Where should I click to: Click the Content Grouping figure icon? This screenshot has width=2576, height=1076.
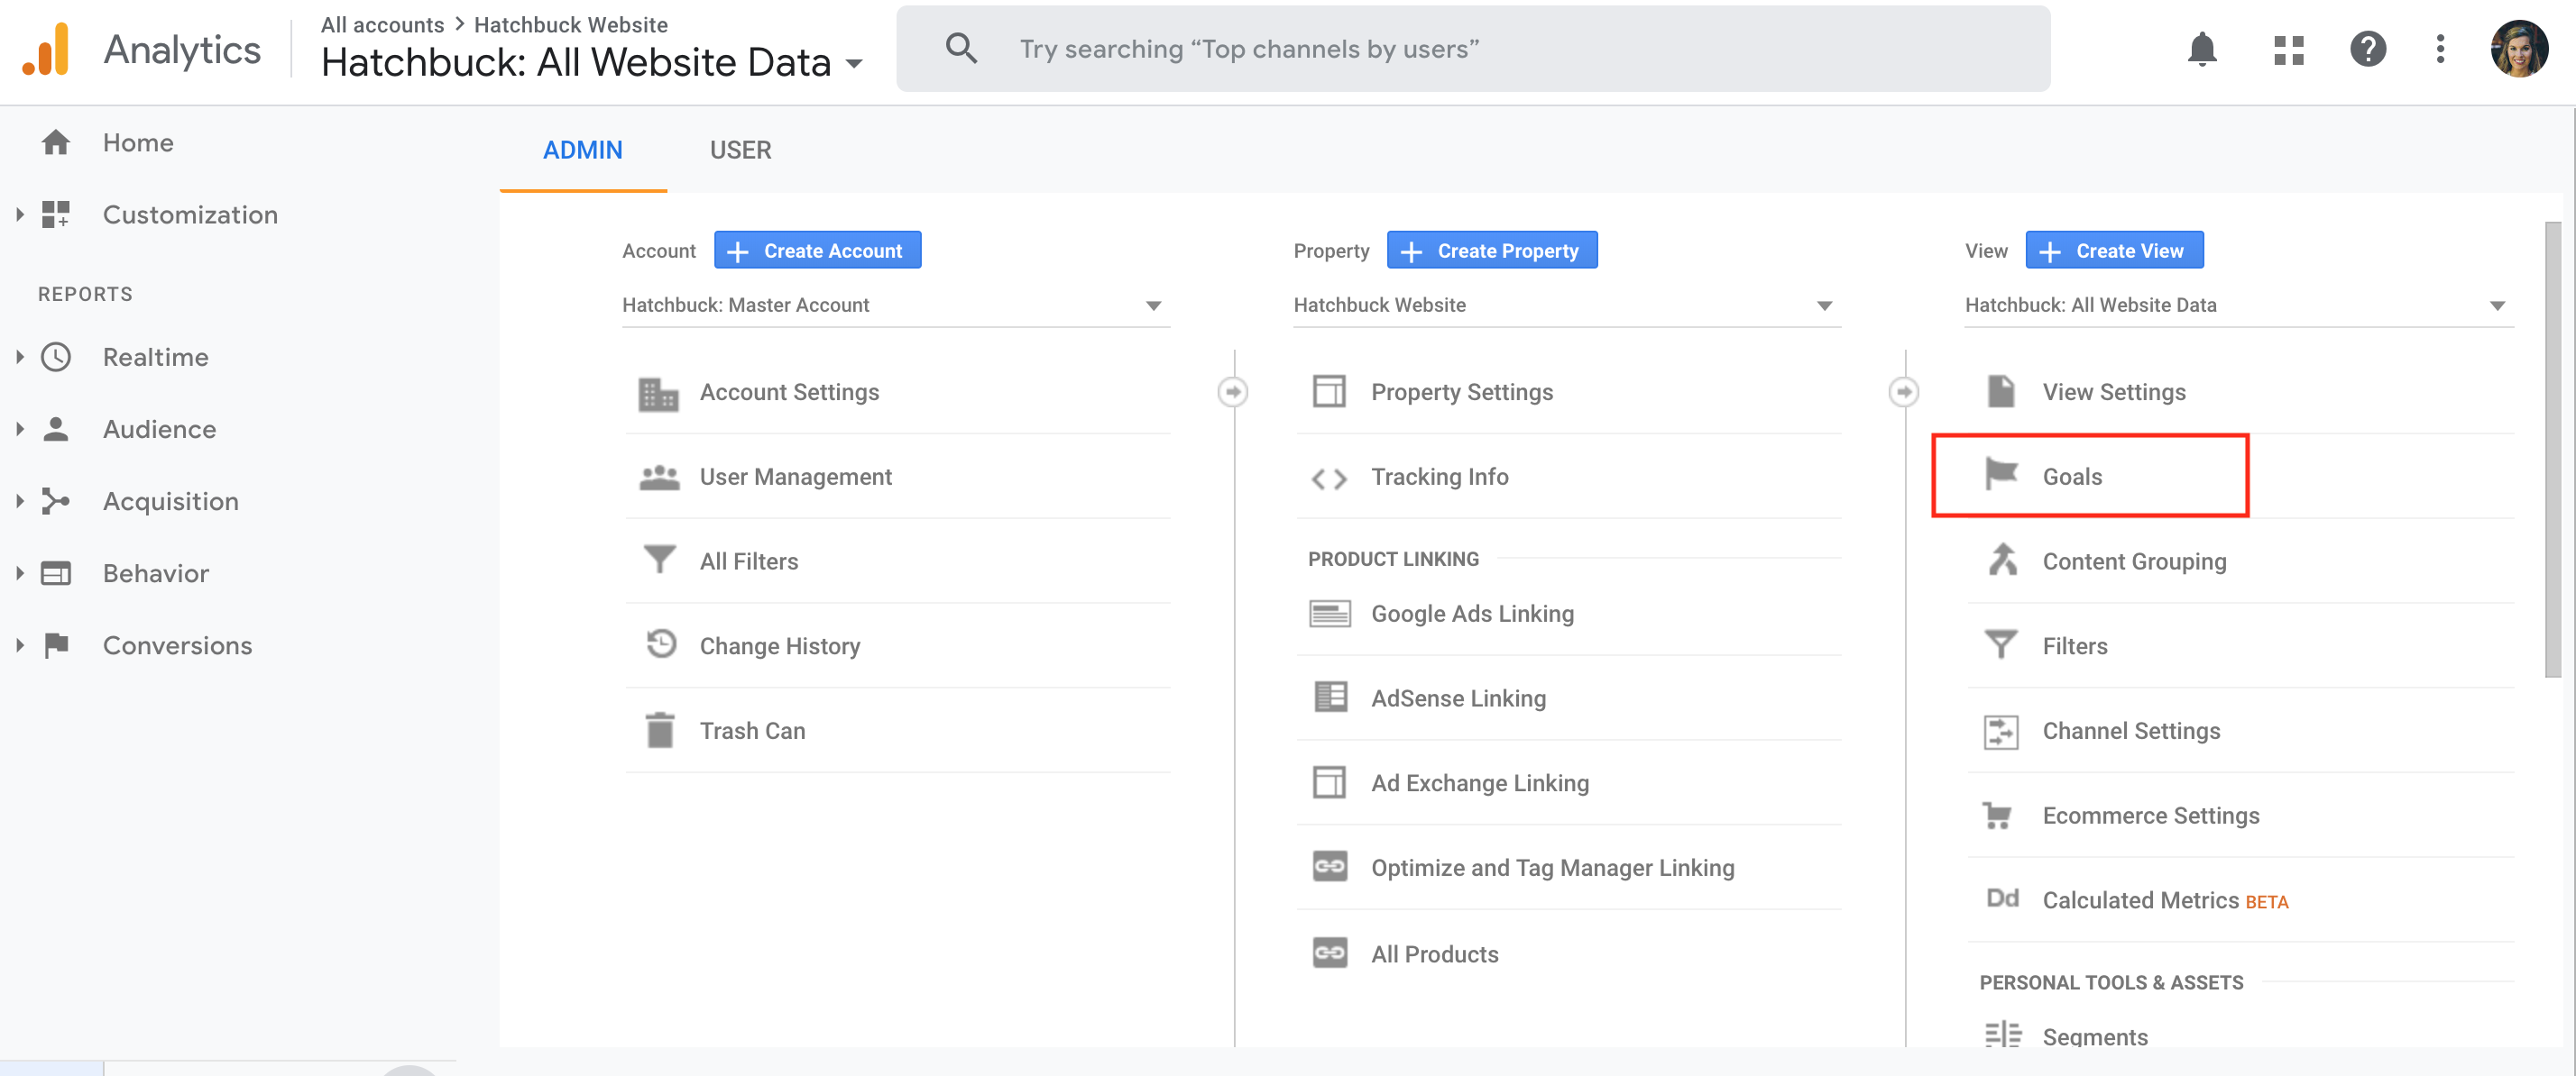2002,560
